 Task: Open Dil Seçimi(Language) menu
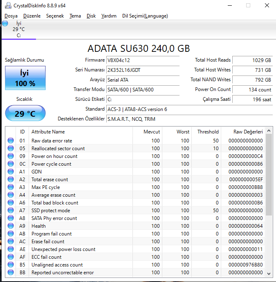tap(145, 16)
